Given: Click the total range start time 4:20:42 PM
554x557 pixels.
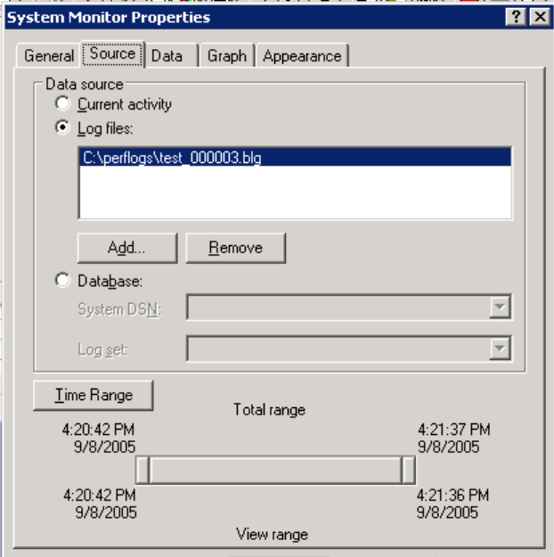Looking at the screenshot, I should (x=98, y=430).
